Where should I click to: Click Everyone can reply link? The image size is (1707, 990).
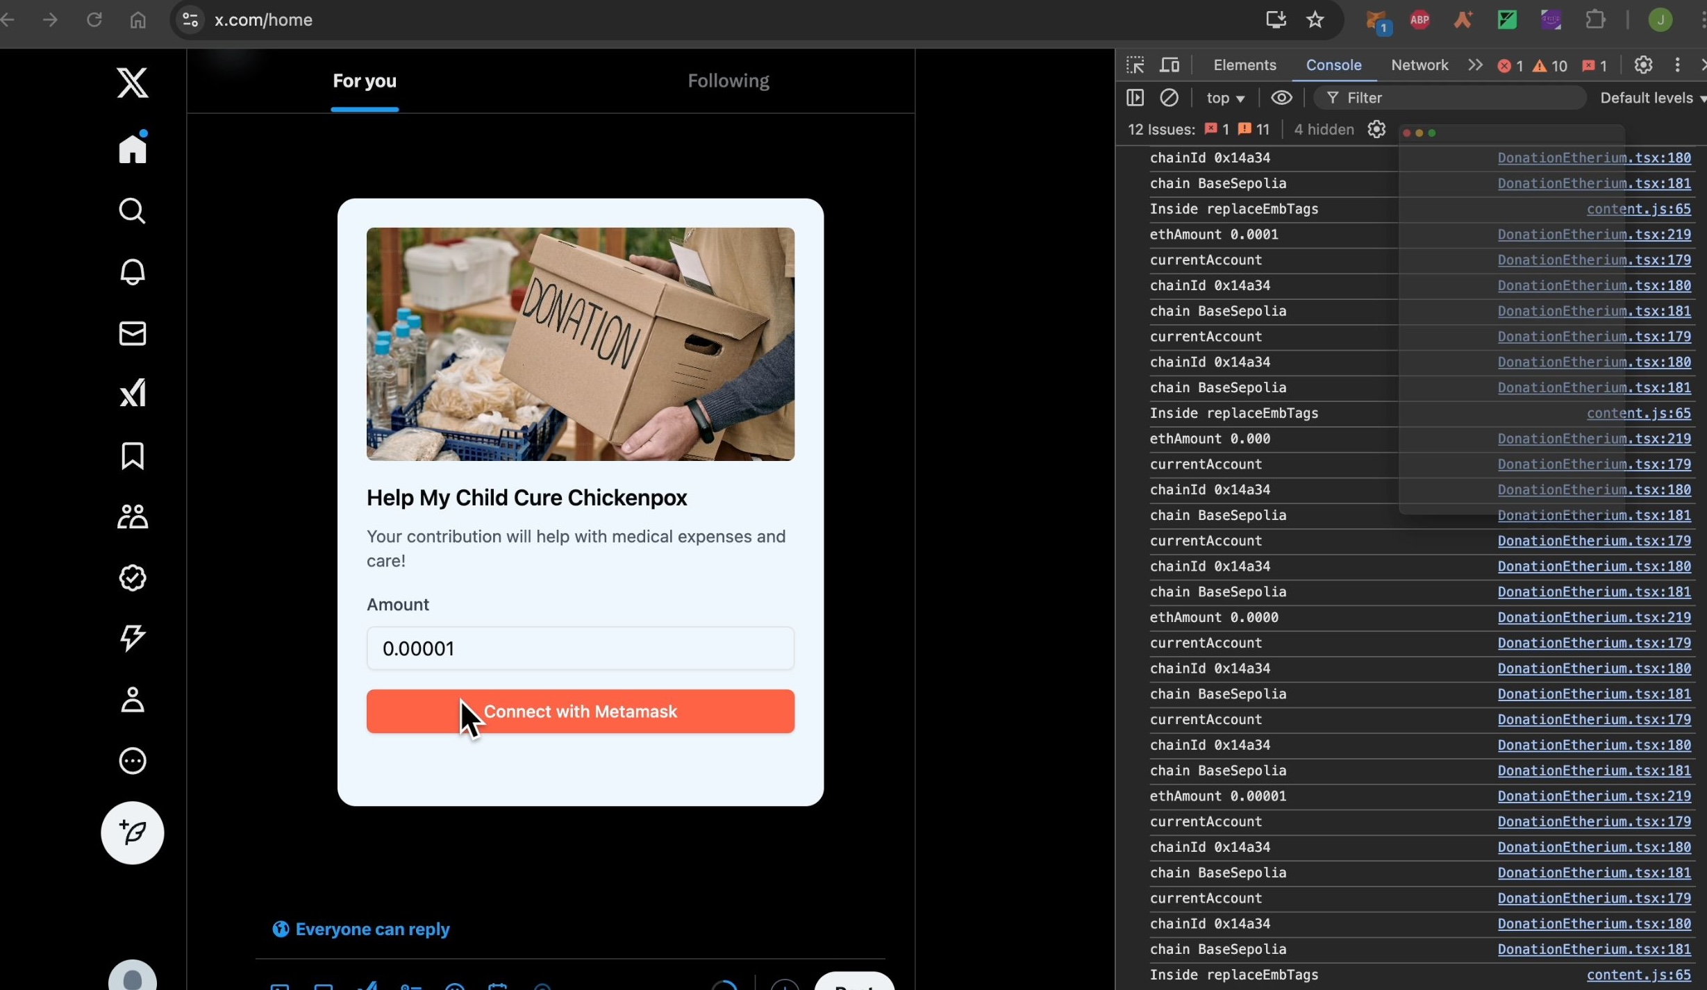360,929
